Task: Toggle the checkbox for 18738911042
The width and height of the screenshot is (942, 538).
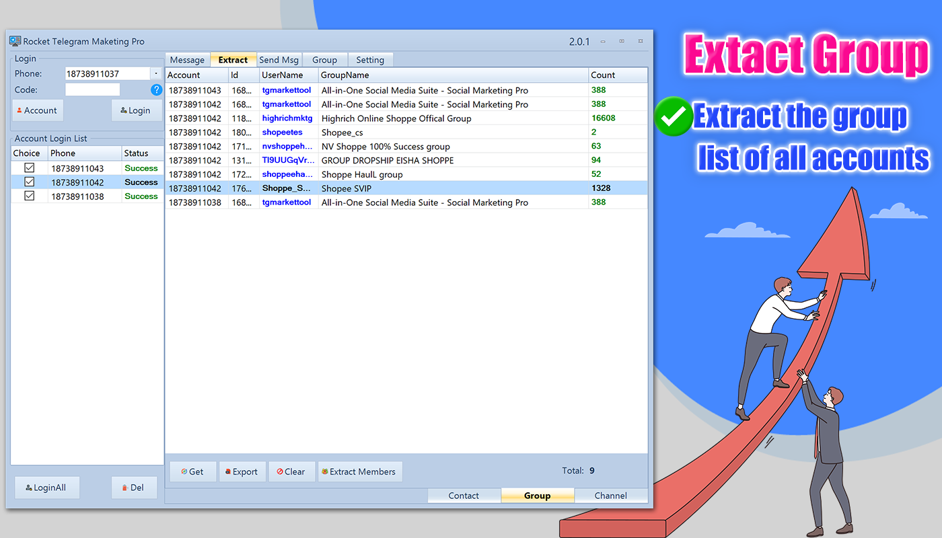Action: pos(29,182)
